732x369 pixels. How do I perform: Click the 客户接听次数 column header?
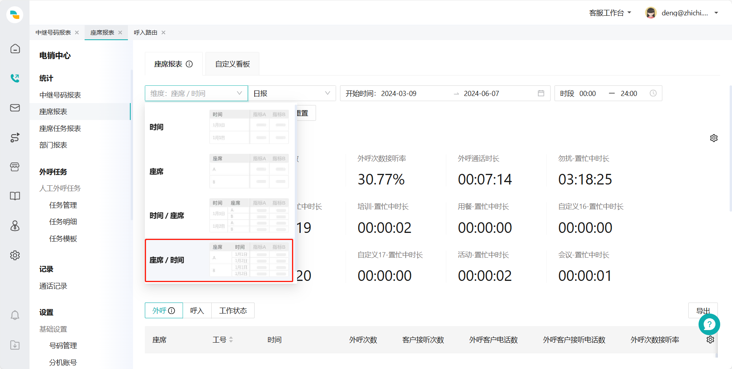pyautogui.click(x=423, y=340)
